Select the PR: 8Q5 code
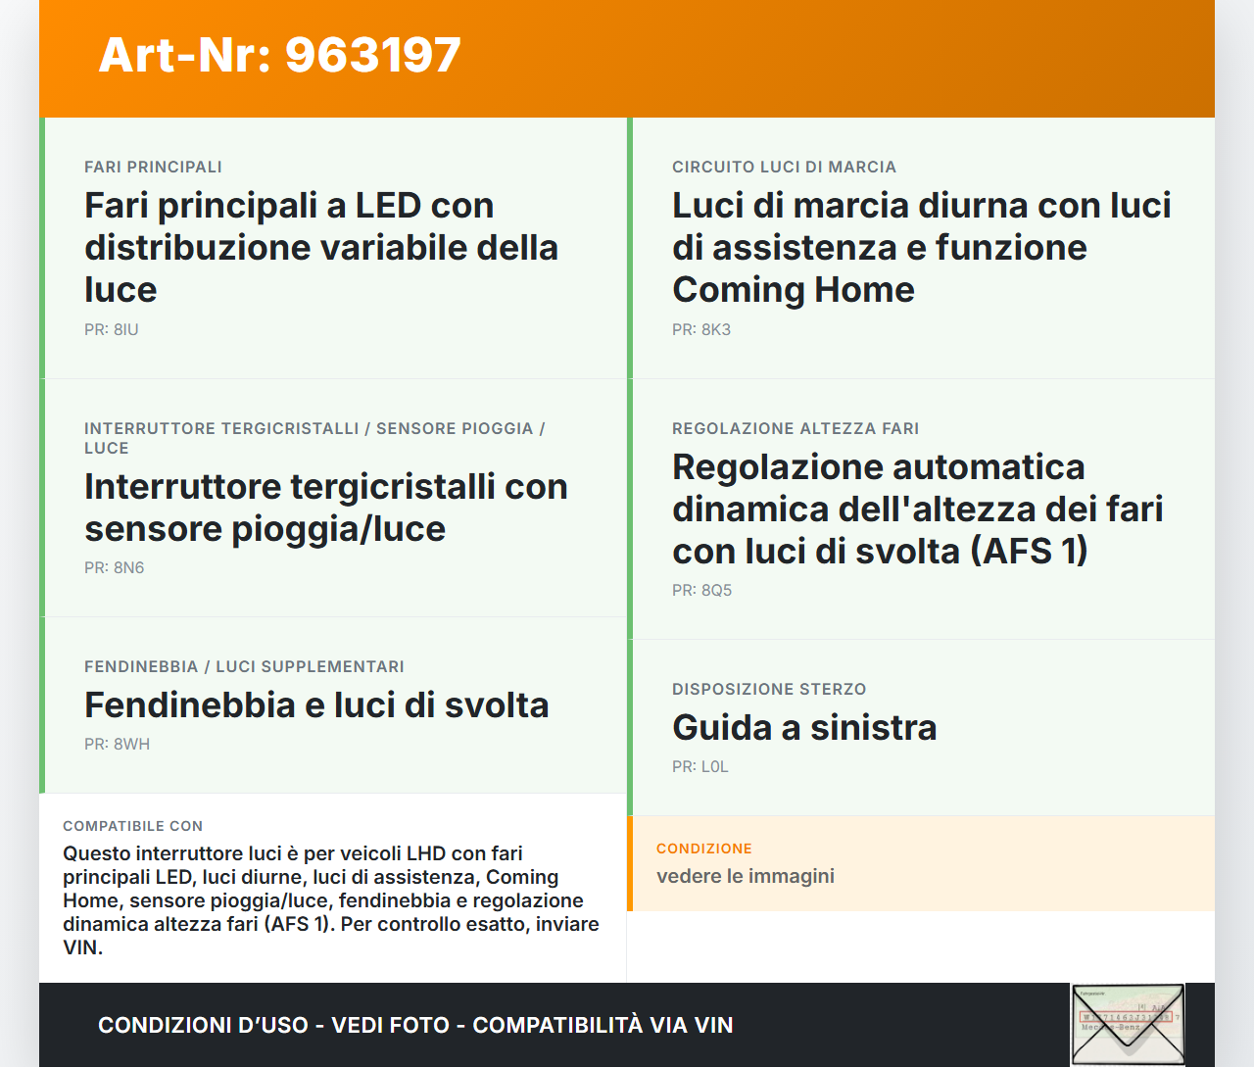 pos(701,590)
